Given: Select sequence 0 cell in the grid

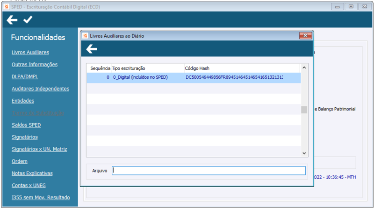Looking at the screenshot, I should (108, 77).
